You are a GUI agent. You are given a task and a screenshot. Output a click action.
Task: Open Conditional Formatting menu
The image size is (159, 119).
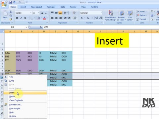coord(110,16)
